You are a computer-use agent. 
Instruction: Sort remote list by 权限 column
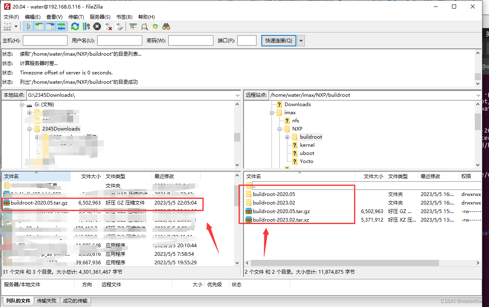coord(470,176)
